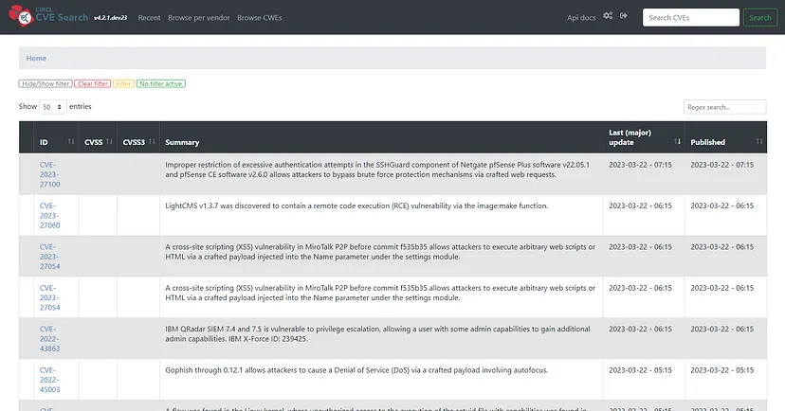The image size is (785, 411).
Task: Focus the Search CVEs input field
Action: pos(691,17)
